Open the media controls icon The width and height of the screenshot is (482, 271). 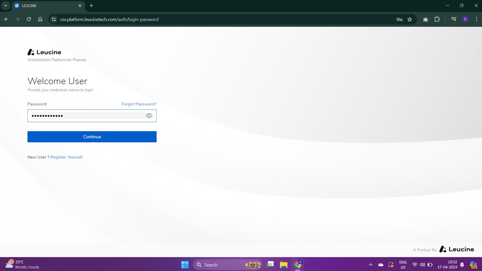454,19
